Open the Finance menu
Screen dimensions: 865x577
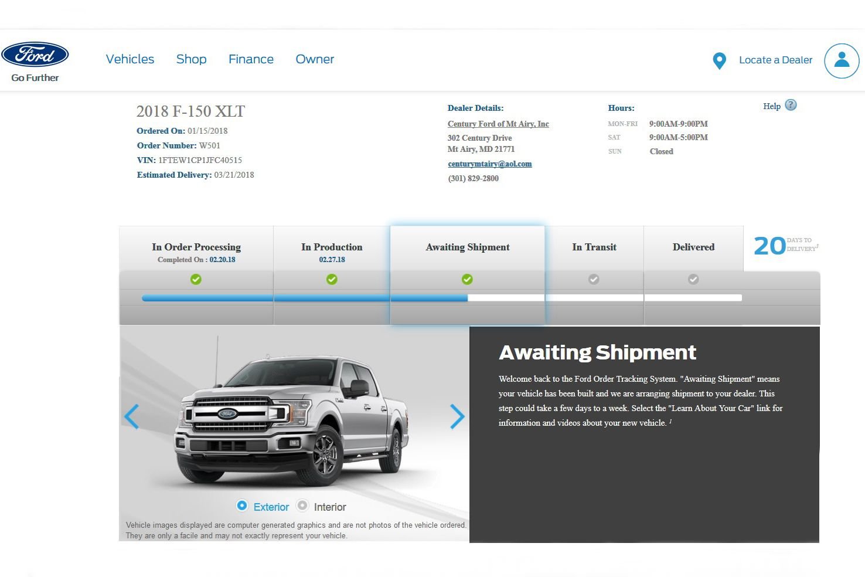(x=251, y=59)
